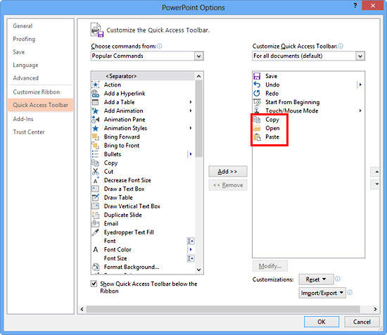Click the Add >> button
The height and width of the screenshot is (335, 387).
pos(227,172)
